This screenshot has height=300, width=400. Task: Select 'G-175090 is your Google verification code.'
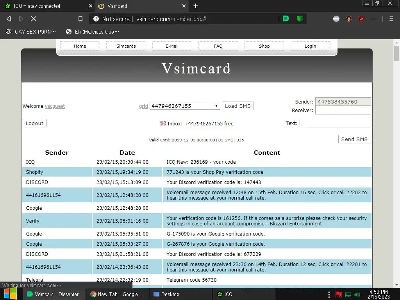point(216,234)
